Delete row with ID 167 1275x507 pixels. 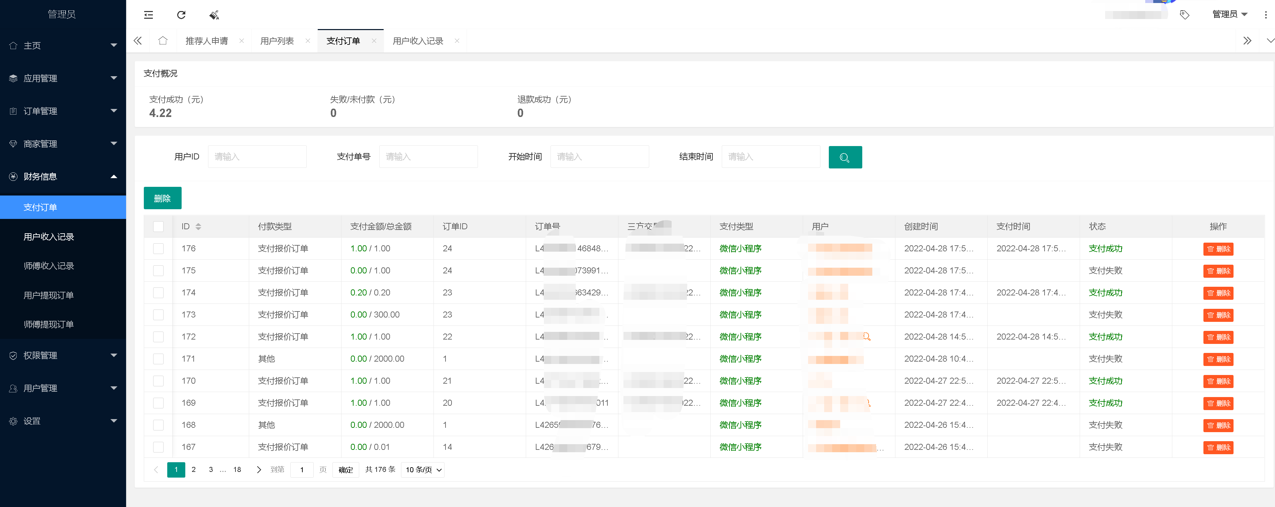(1217, 448)
